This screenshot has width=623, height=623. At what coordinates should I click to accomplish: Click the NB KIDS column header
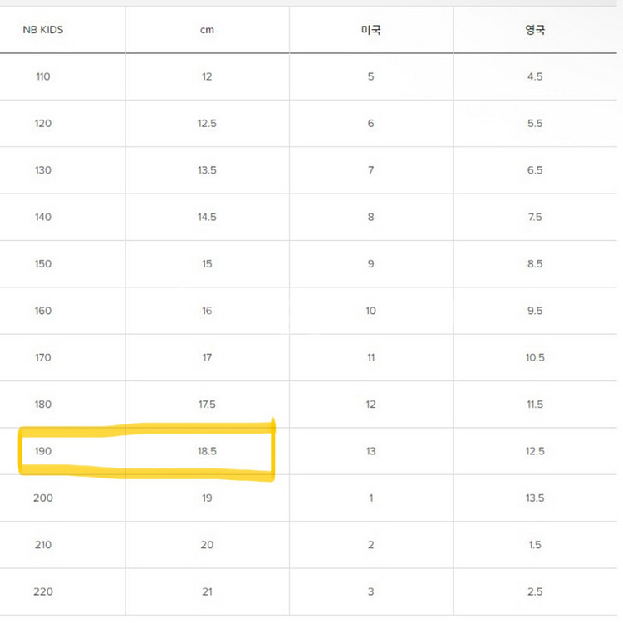(43, 30)
